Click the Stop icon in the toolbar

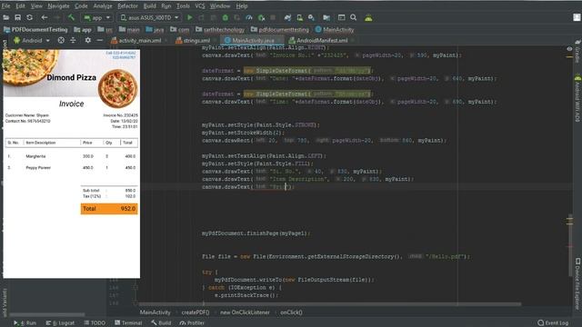(x=273, y=17)
